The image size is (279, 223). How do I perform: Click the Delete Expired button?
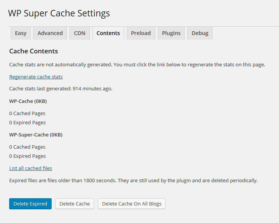point(31,204)
